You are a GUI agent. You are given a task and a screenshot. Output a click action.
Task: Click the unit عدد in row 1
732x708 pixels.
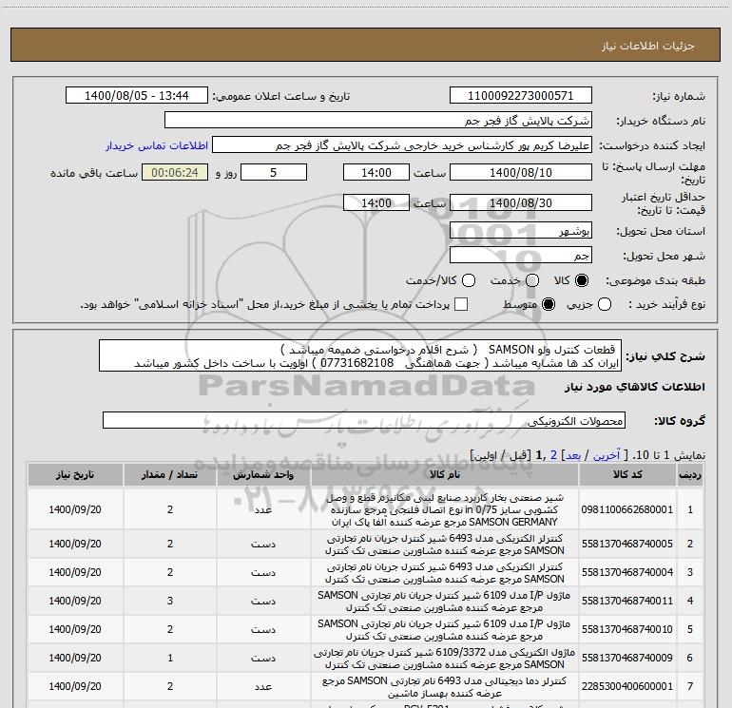click(x=263, y=509)
